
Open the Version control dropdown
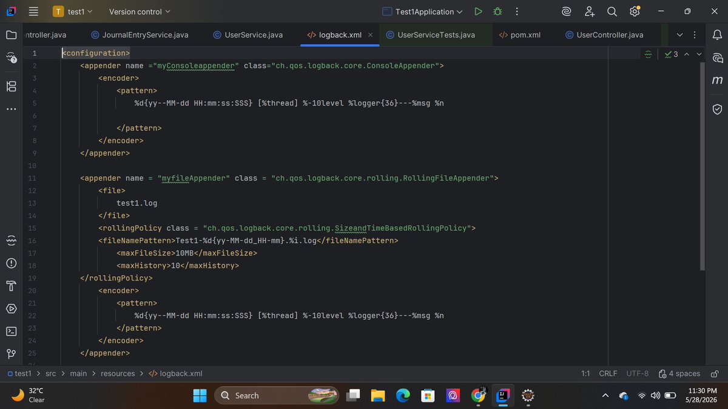pos(140,12)
